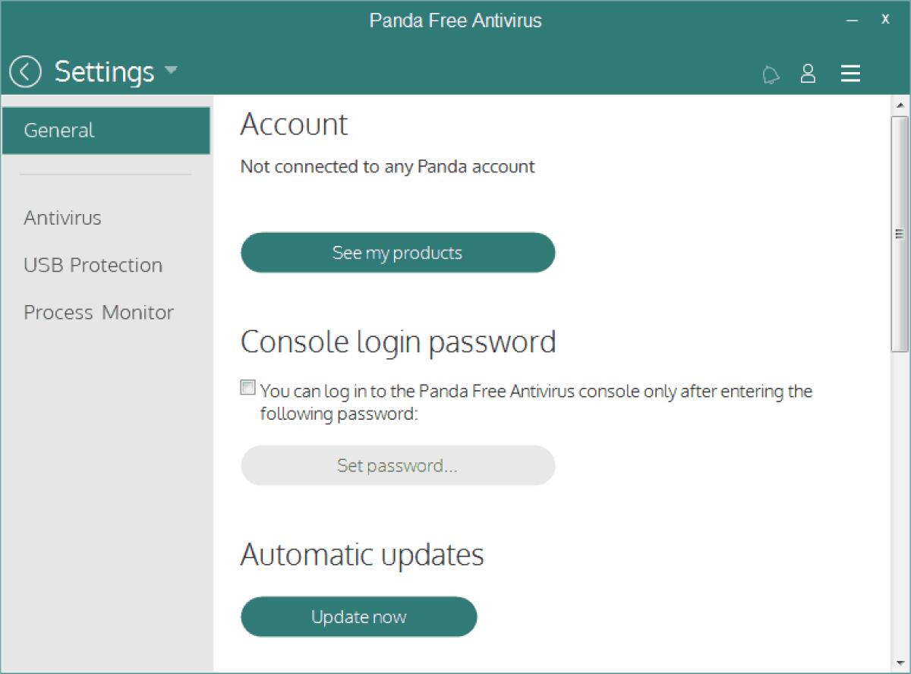This screenshot has width=911, height=674.
Task: Click the user account icon
Action: click(809, 74)
